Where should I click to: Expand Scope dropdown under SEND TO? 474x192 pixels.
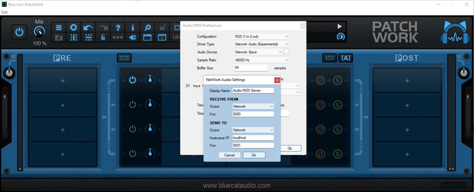click(x=253, y=130)
